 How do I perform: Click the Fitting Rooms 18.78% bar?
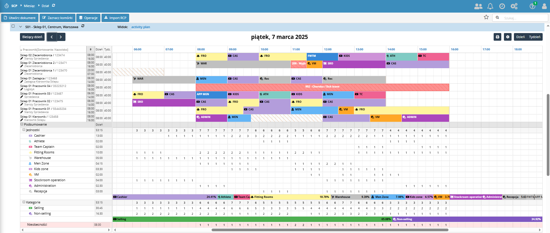[290, 197]
